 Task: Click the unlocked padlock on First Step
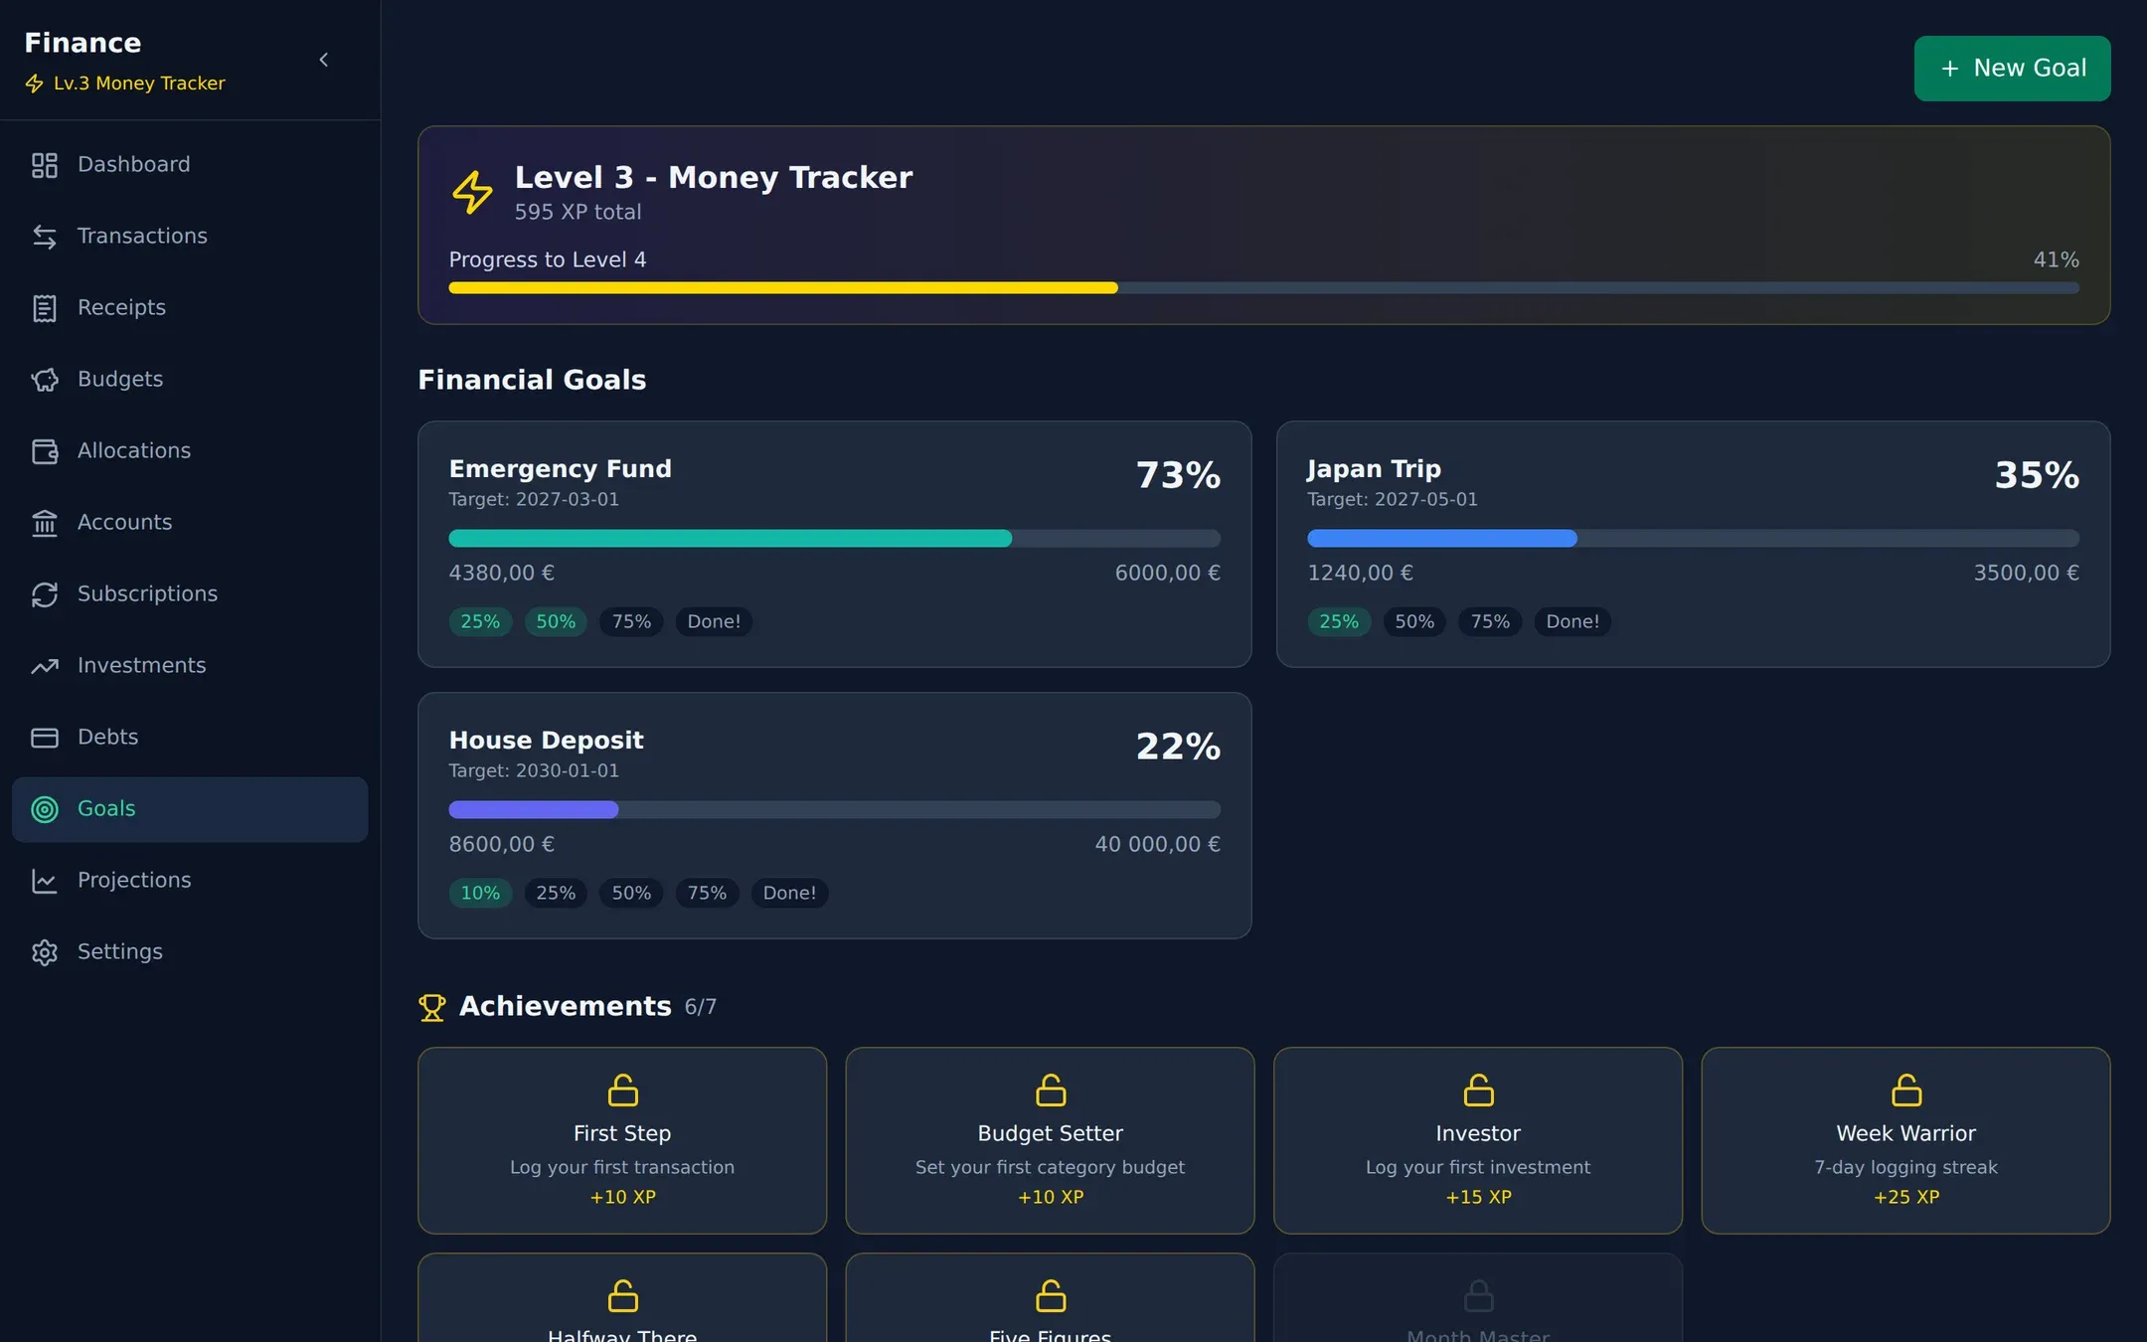[622, 1090]
